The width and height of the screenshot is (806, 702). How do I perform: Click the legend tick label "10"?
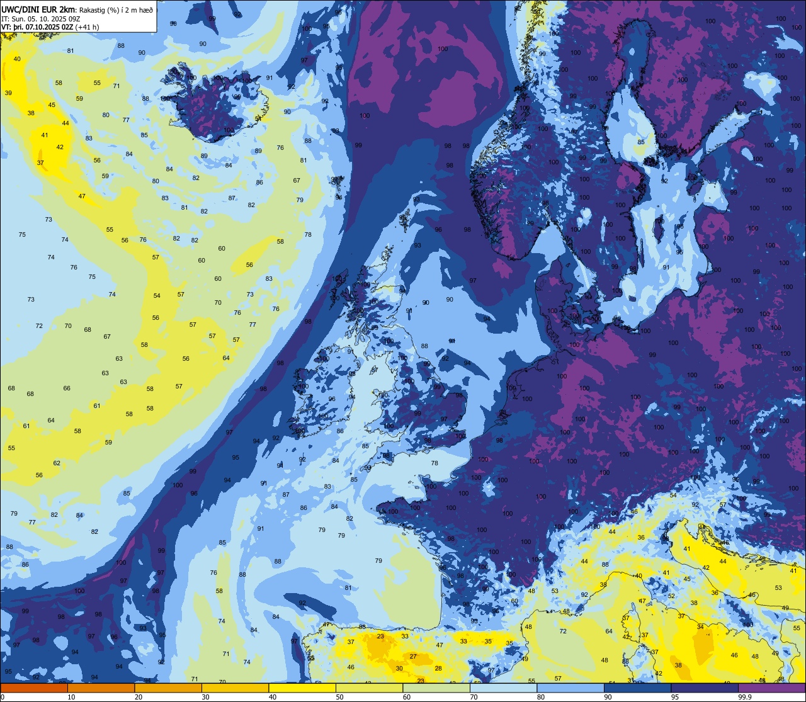click(x=71, y=697)
